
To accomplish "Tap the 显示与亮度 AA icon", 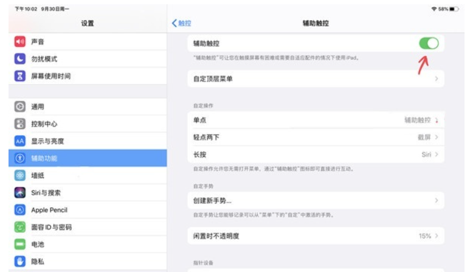I will point(20,141).
